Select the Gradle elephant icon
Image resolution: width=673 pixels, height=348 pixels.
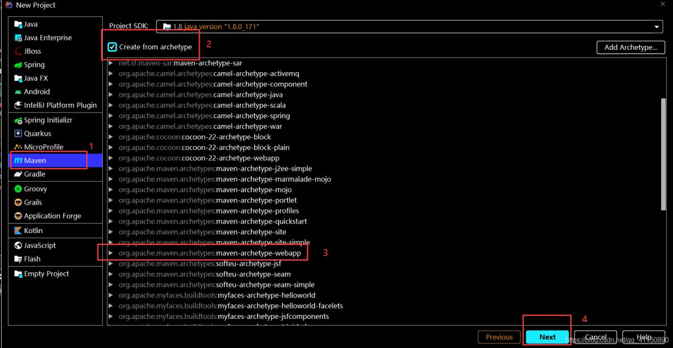click(18, 174)
